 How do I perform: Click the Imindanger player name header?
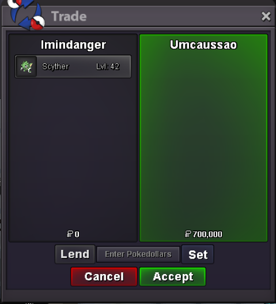pos(73,45)
